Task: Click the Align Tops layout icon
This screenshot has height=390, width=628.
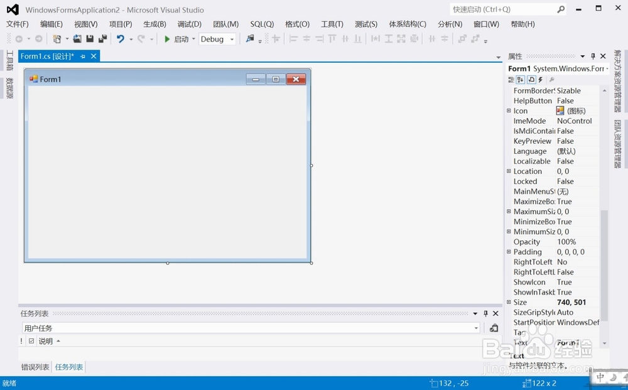Action: tap(332, 39)
